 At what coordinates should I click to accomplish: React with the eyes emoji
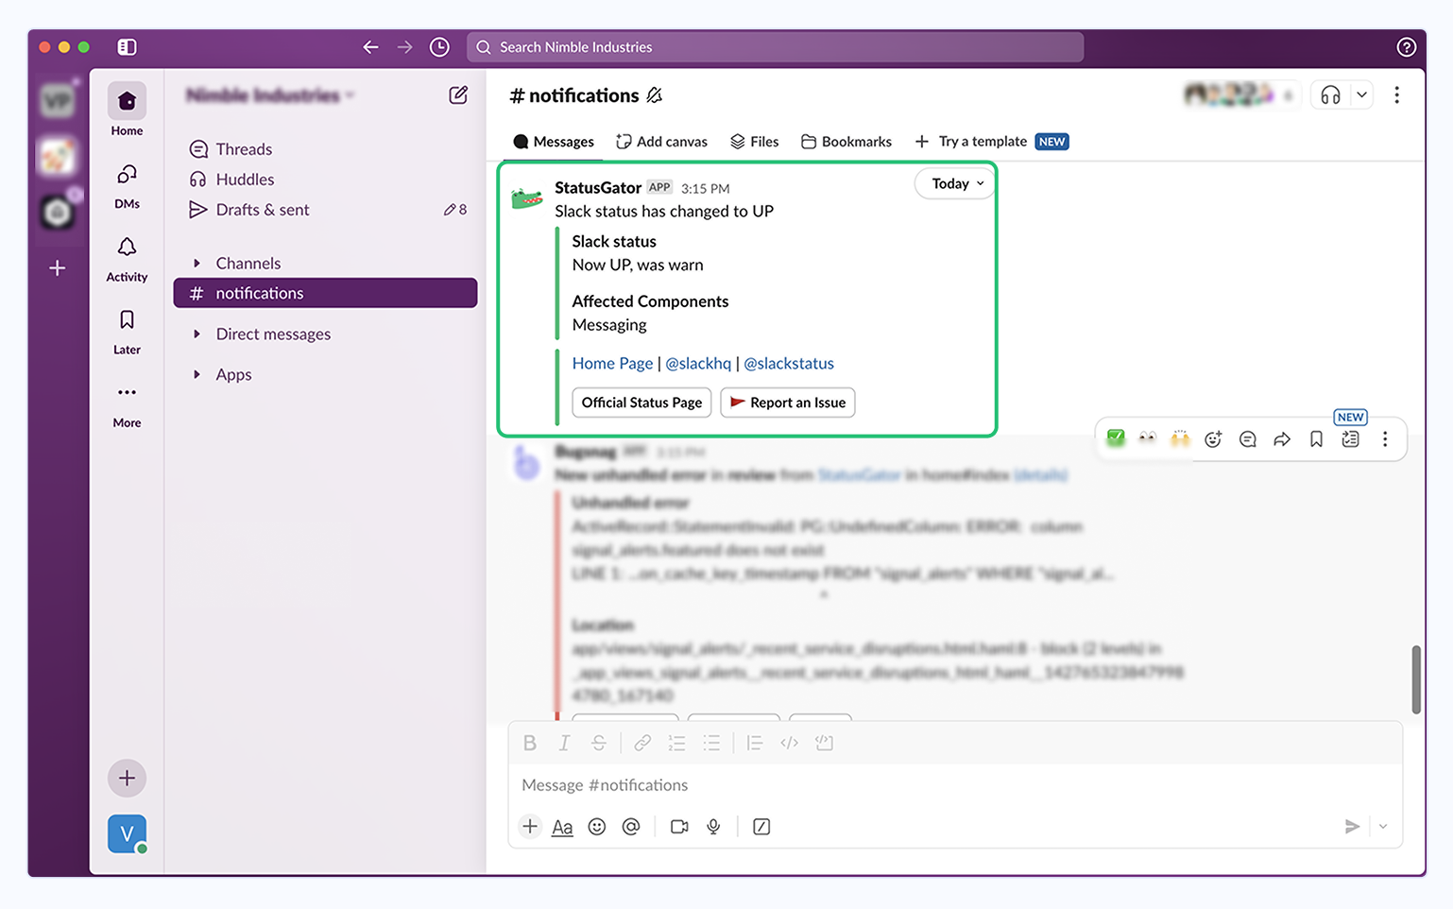1148,438
